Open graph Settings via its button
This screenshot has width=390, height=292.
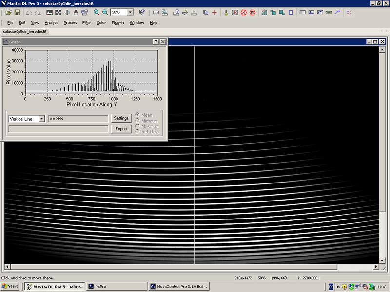[x=121, y=118]
